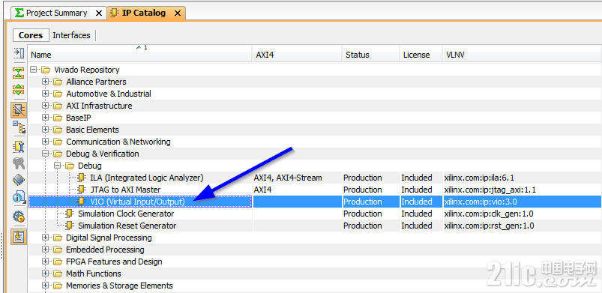Expand Communication & Networking category
602x293 pixels.
click(45, 142)
